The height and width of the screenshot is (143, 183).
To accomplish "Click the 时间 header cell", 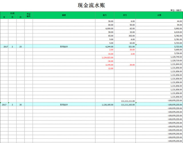I will tap(12, 13).
